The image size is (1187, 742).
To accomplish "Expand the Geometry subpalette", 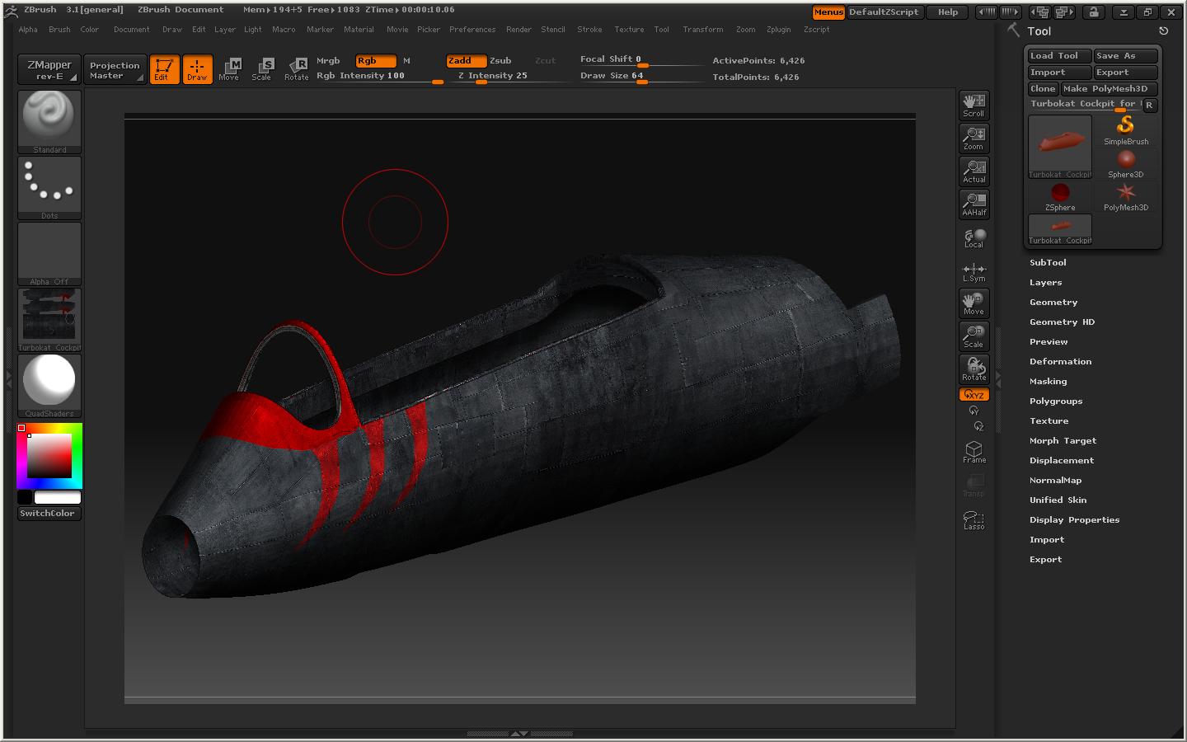I will [1053, 302].
